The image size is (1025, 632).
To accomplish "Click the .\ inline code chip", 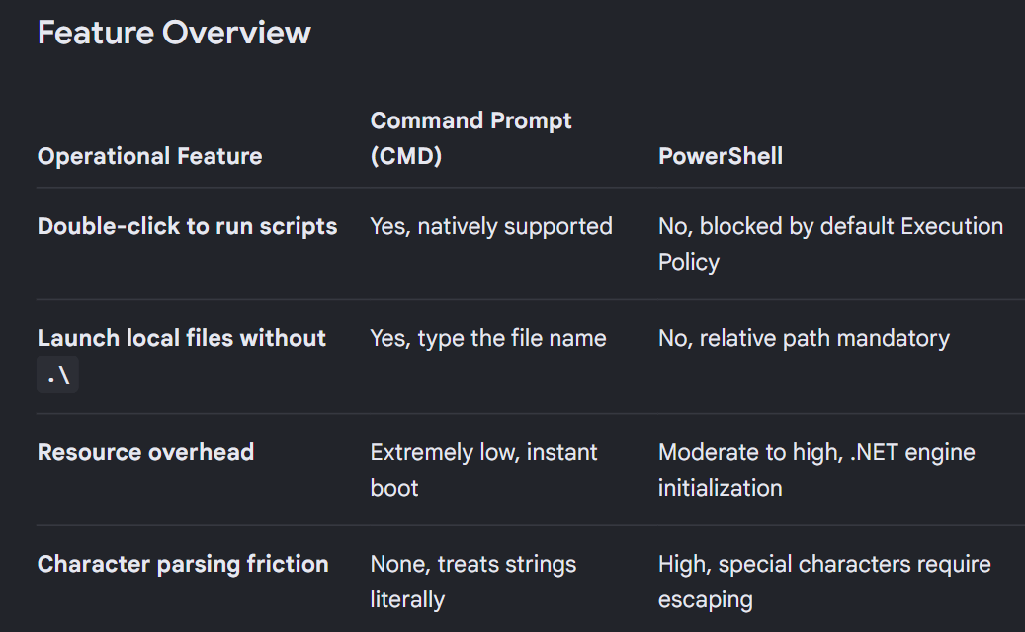I will coord(57,375).
